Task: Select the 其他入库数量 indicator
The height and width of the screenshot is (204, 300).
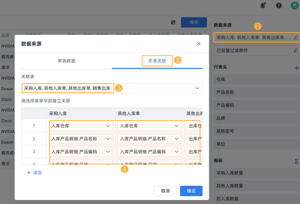Action: 257,186
